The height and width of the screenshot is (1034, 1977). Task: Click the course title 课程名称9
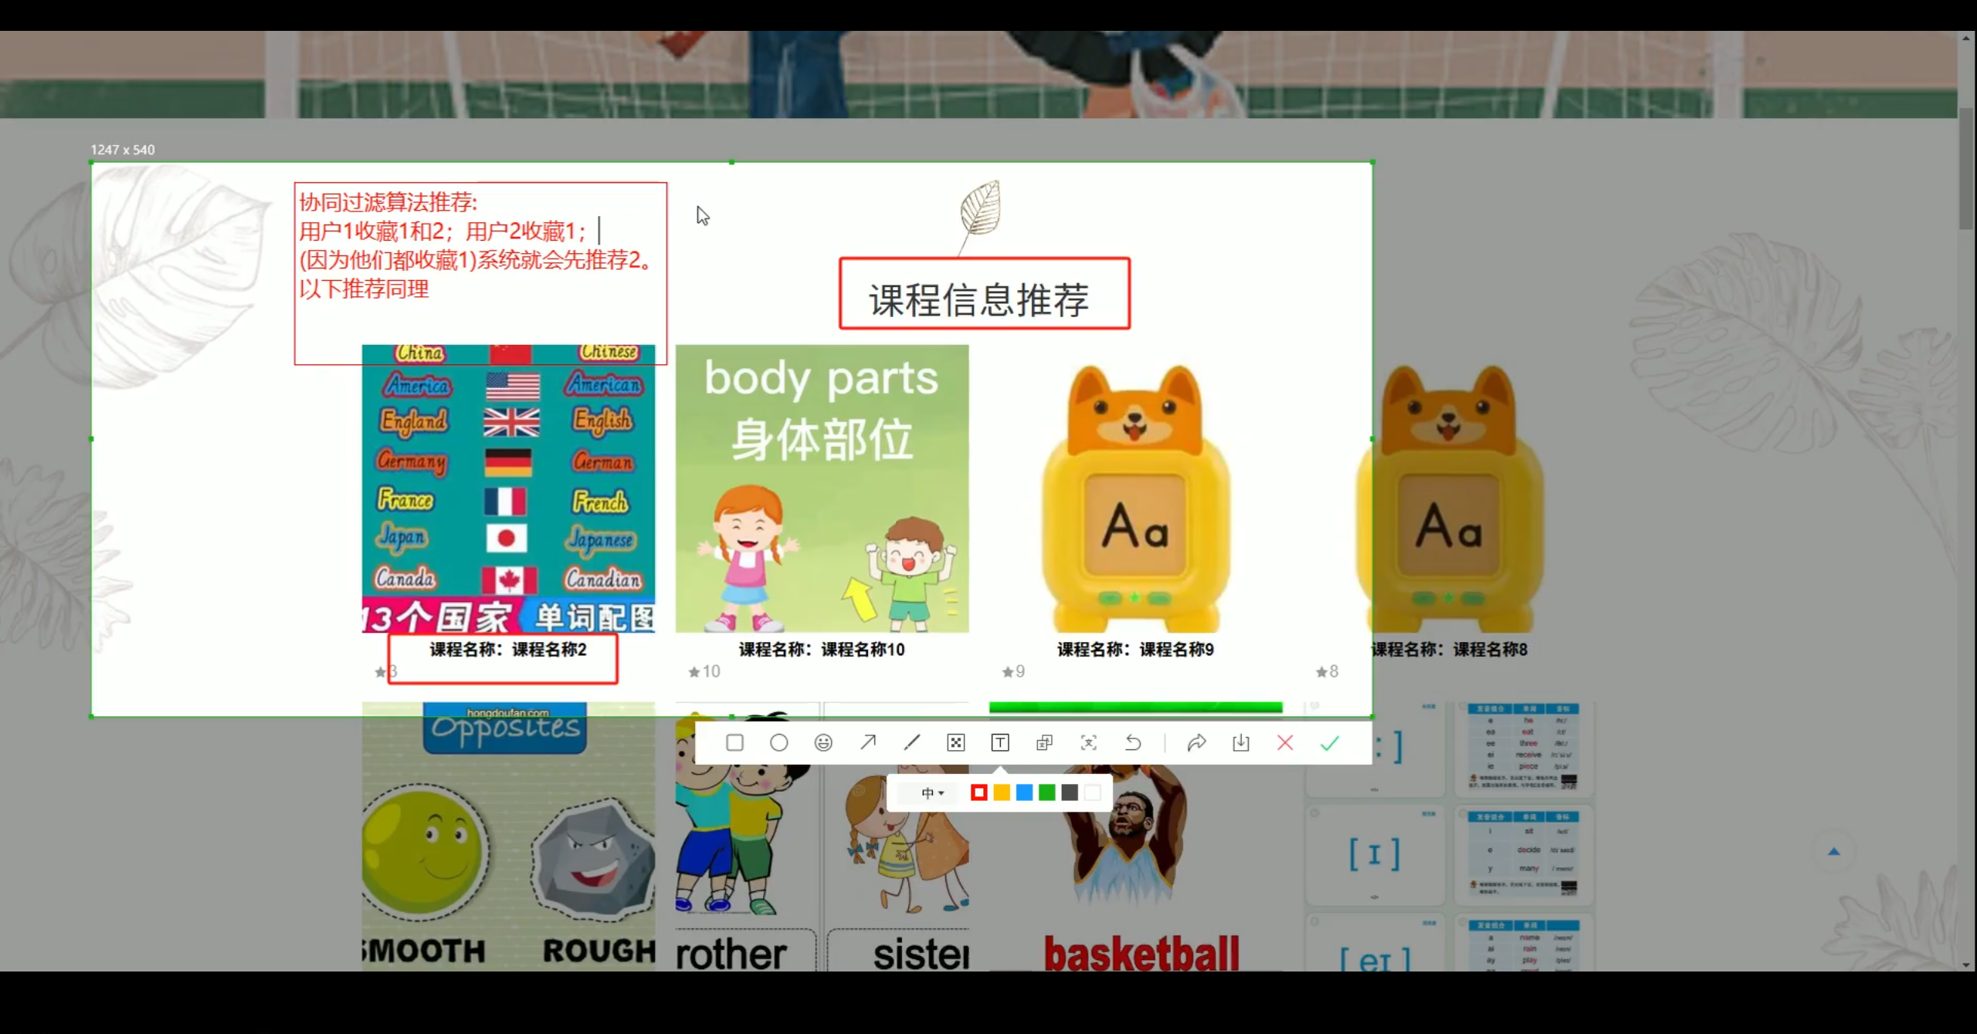click(x=1135, y=650)
